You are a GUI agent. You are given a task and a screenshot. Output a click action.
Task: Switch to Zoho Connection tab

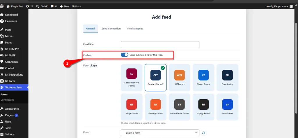pyautogui.click(x=111, y=29)
